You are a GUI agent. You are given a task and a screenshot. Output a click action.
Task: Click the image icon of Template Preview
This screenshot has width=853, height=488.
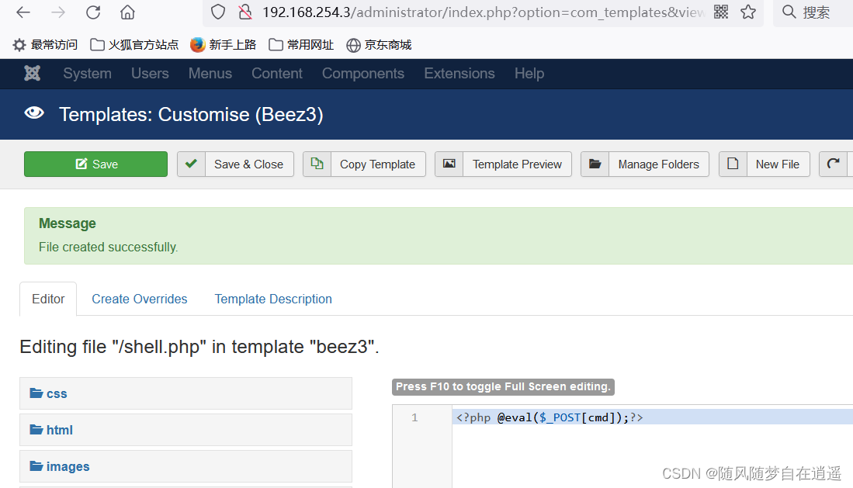pyautogui.click(x=449, y=164)
